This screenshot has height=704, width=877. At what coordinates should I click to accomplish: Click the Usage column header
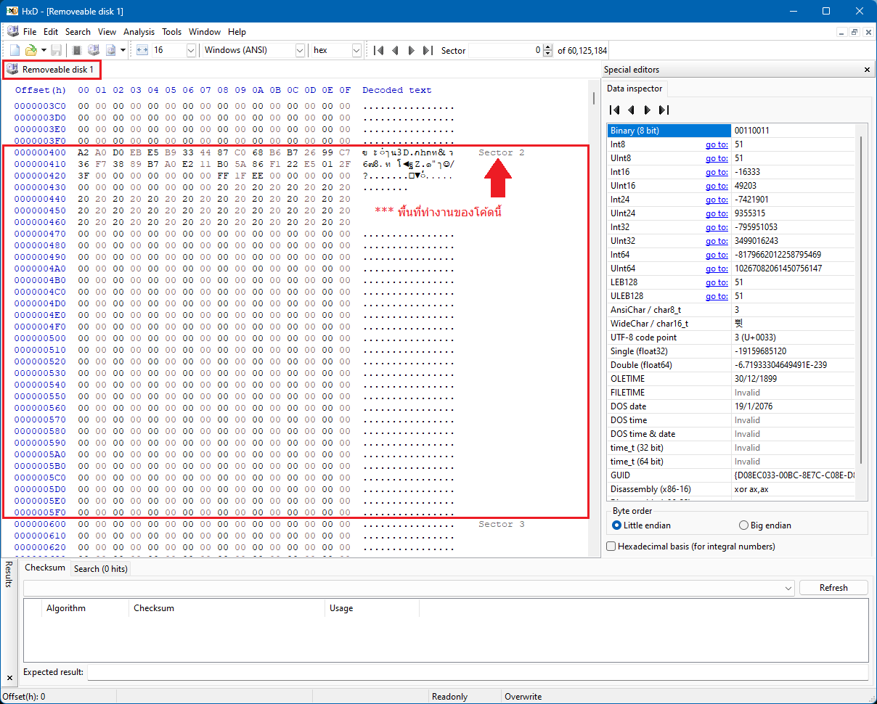[372, 608]
